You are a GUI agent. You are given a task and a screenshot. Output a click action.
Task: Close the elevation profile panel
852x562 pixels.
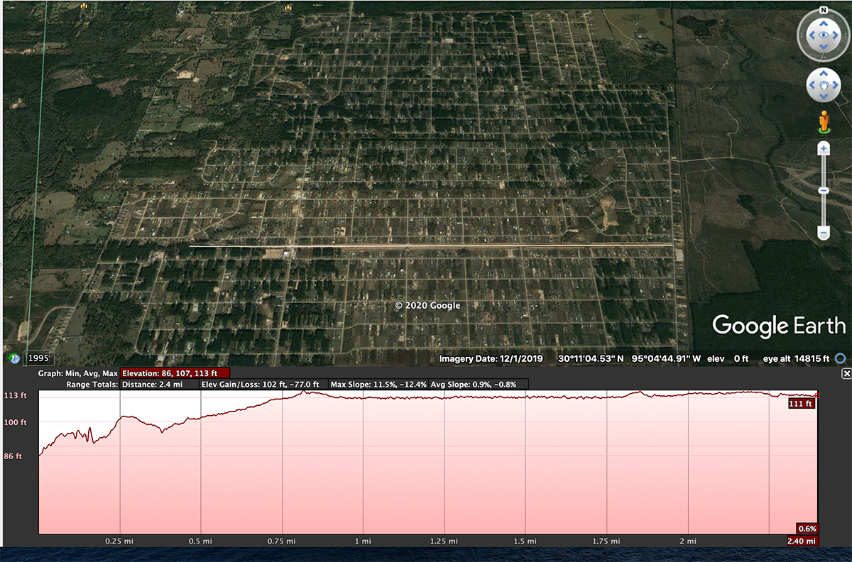(846, 373)
